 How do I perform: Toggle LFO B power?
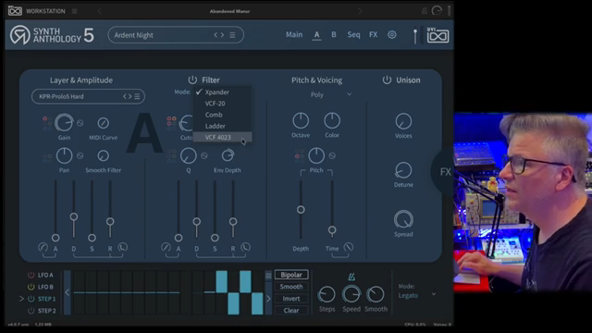(x=31, y=287)
